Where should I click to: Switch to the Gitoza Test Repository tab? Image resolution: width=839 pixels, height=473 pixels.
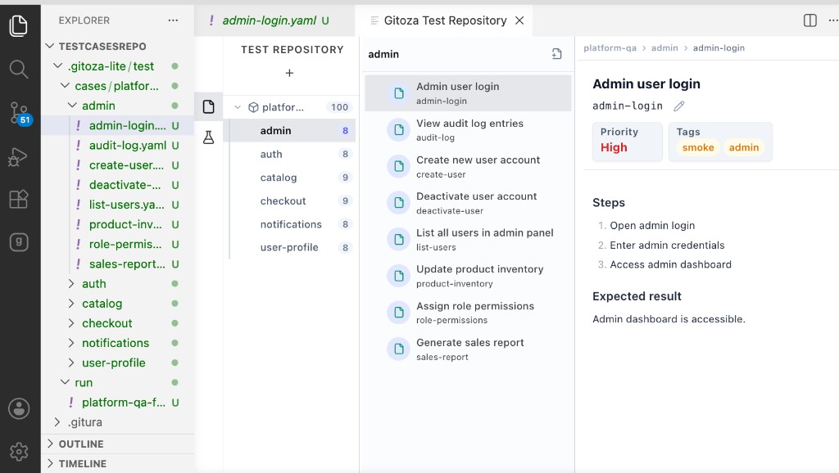tap(443, 20)
